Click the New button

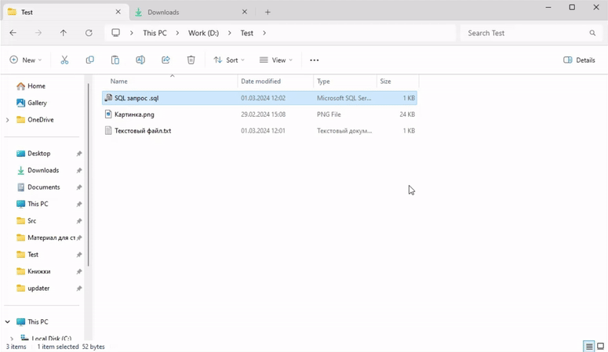[x=26, y=60]
